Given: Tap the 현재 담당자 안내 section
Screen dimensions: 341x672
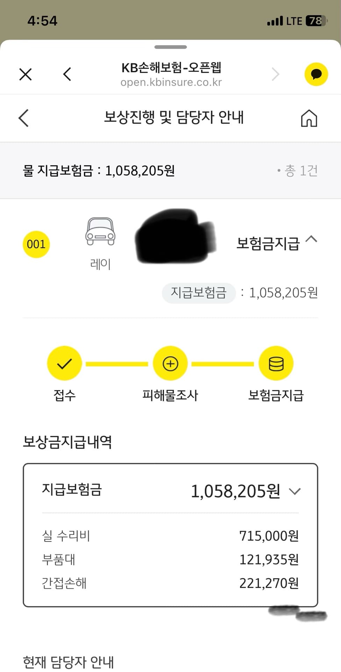Looking at the screenshot, I should click(x=68, y=662).
